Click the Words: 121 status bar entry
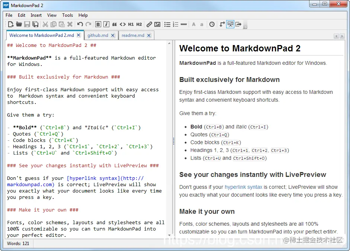Viewport: 350px width, 251px height. (18, 244)
